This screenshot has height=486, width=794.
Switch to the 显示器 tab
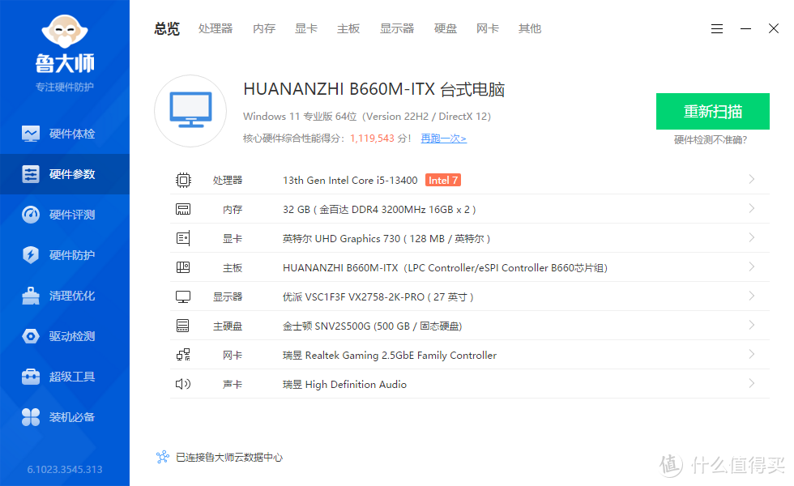tap(397, 29)
